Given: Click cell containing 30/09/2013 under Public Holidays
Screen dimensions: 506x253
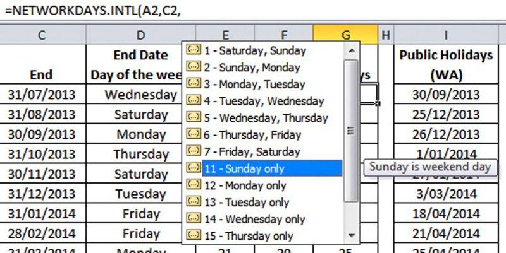Looking at the screenshot, I should point(446,95).
